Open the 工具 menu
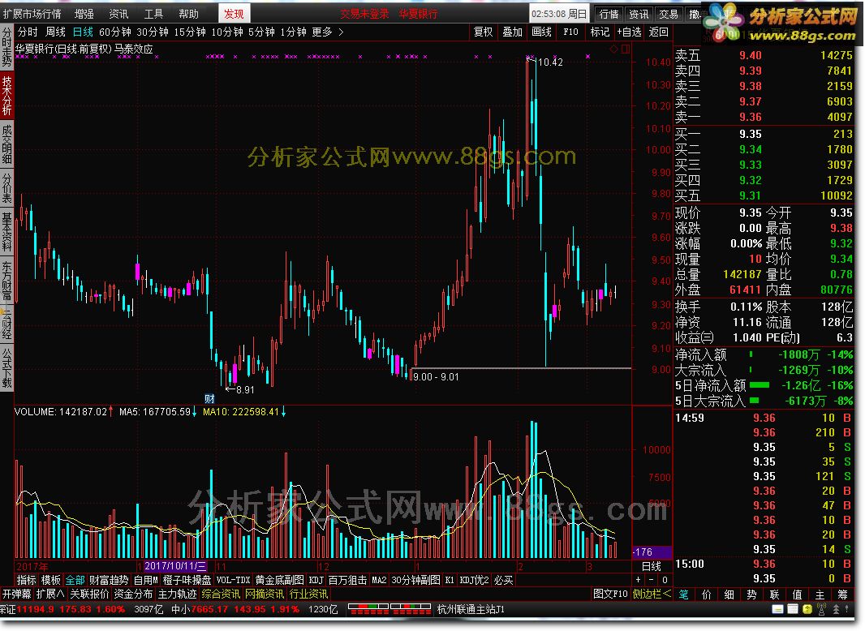Screen dimensions: 865x631 (x=153, y=14)
